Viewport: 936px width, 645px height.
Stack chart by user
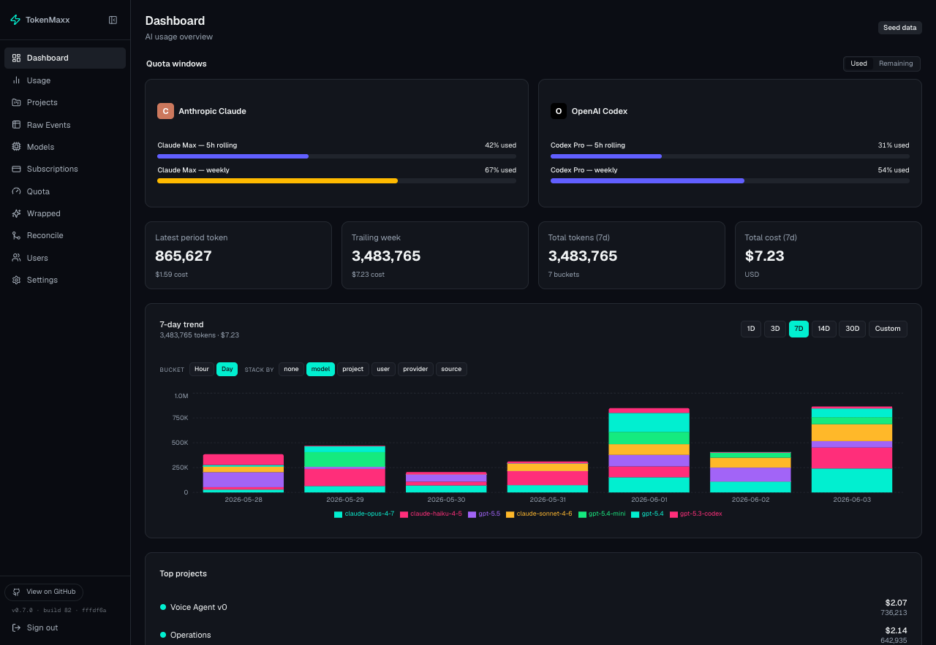tap(383, 369)
